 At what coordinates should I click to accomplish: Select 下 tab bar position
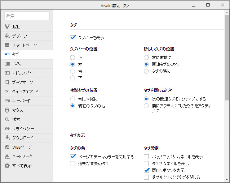pos(73,78)
